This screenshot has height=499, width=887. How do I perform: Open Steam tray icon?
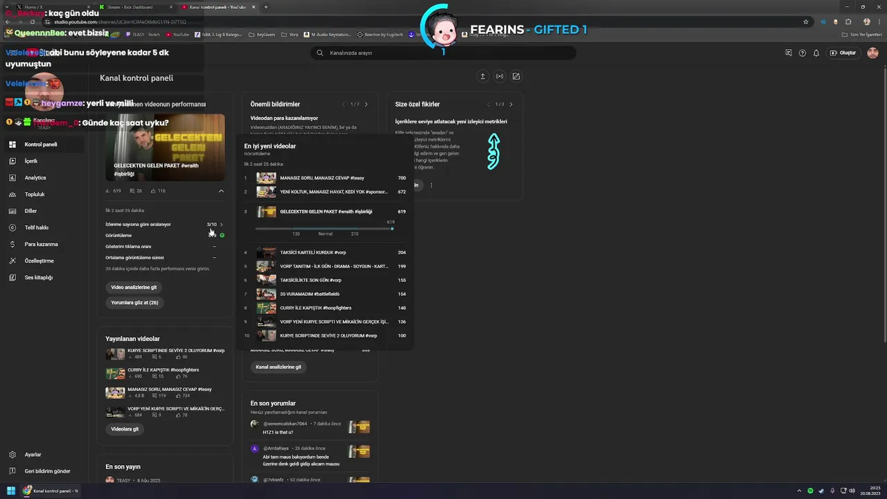coord(820,491)
